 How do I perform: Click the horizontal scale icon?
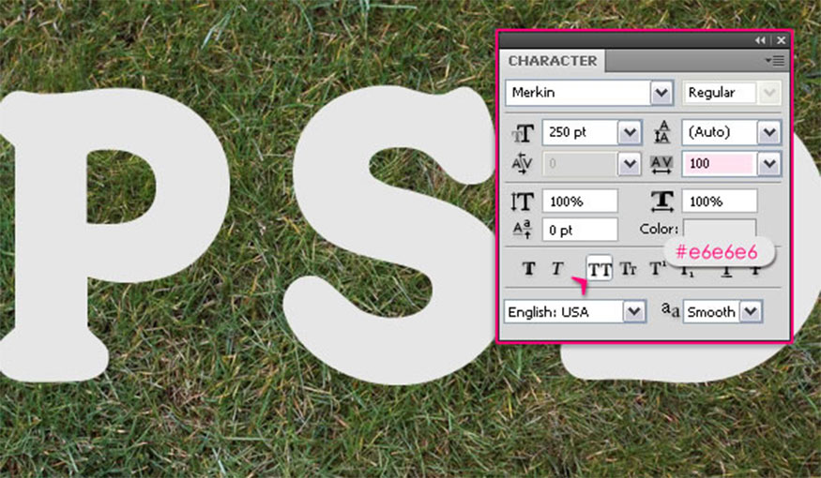coord(662,202)
